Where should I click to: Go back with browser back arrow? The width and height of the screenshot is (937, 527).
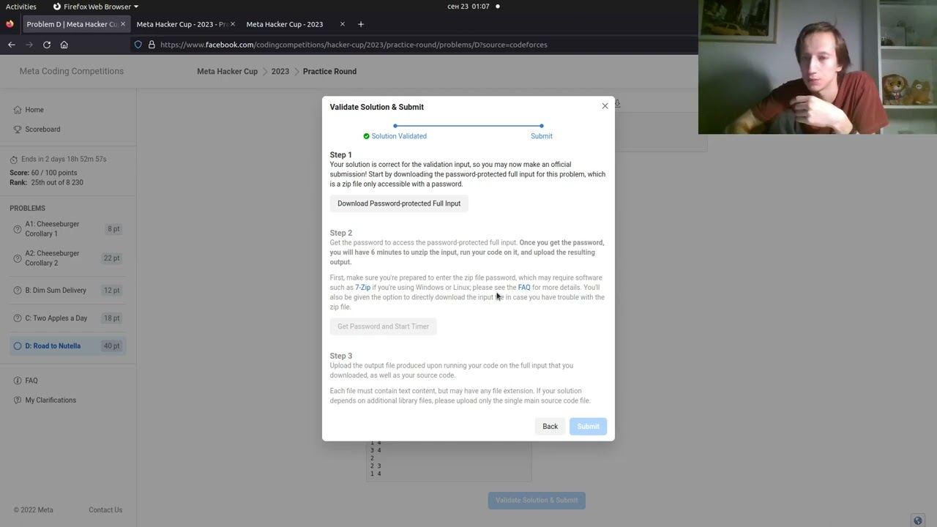click(x=12, y=45)
